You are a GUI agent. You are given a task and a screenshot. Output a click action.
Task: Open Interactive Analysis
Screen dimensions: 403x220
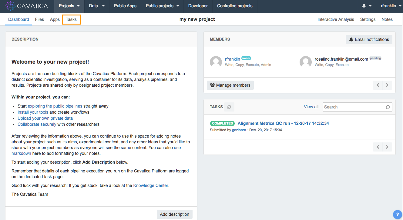point(336,19)
